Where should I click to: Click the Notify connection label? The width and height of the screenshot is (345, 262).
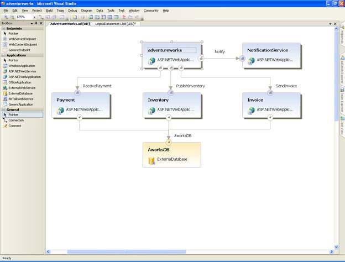pyautogui.click(x=219, y=52)
